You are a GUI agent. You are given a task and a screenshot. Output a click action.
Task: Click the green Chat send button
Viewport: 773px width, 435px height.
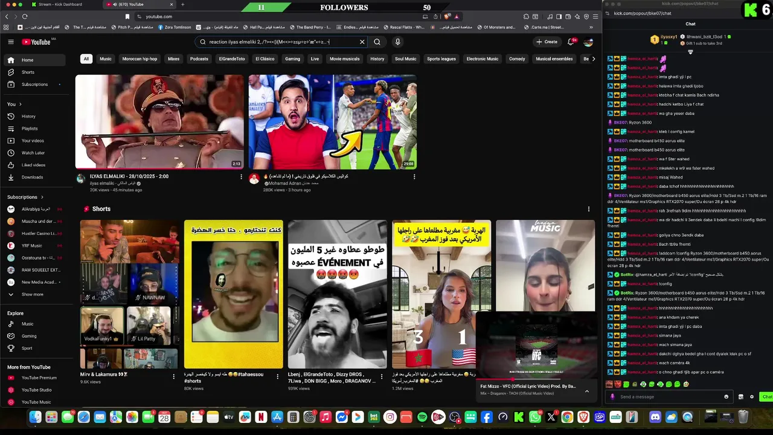[x=766, y=397]
